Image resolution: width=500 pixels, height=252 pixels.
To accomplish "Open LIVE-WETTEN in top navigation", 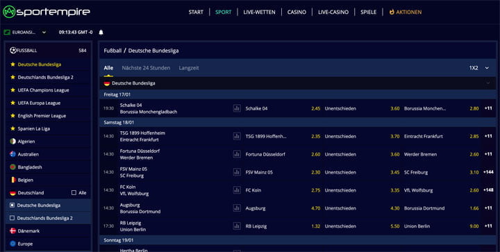I will point(259,12).
